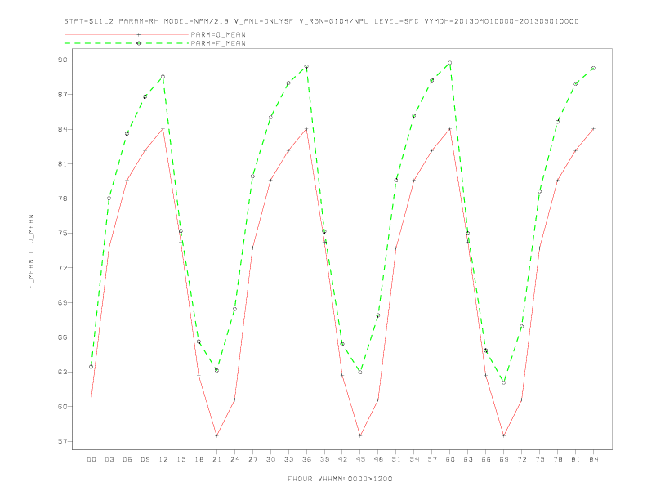Viewport: 647px width, 500px height.
Task: Click the y-axis tick label 75
Action: [62, 233]
